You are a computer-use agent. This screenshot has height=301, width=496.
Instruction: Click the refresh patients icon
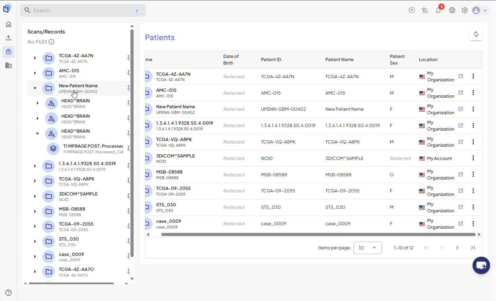point(476,34)
